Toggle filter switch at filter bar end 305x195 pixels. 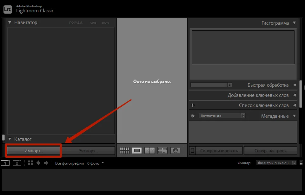[301, 163]
